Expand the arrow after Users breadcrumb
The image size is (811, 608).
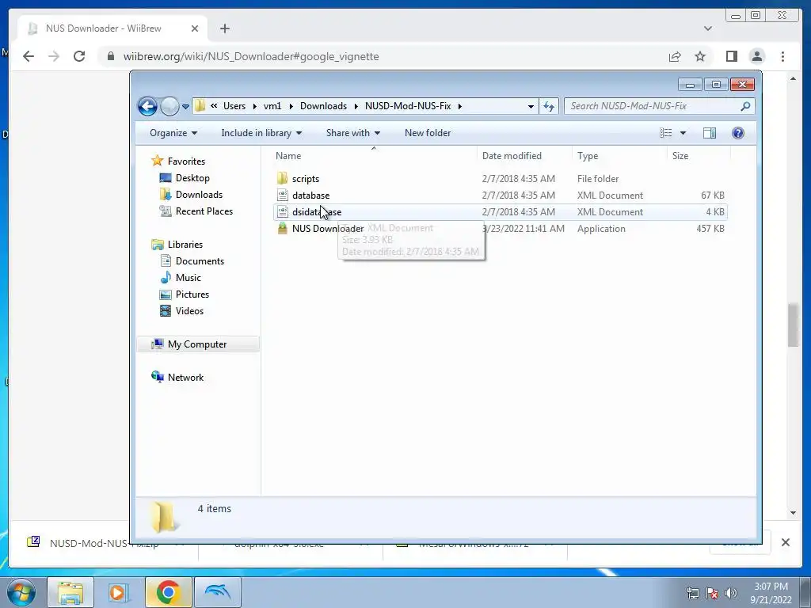(254, 106)
